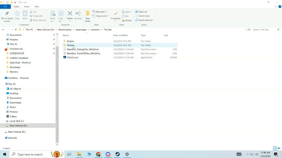Select the Engine folder
The image size is (282, 158).
click(x=120, y=41)
